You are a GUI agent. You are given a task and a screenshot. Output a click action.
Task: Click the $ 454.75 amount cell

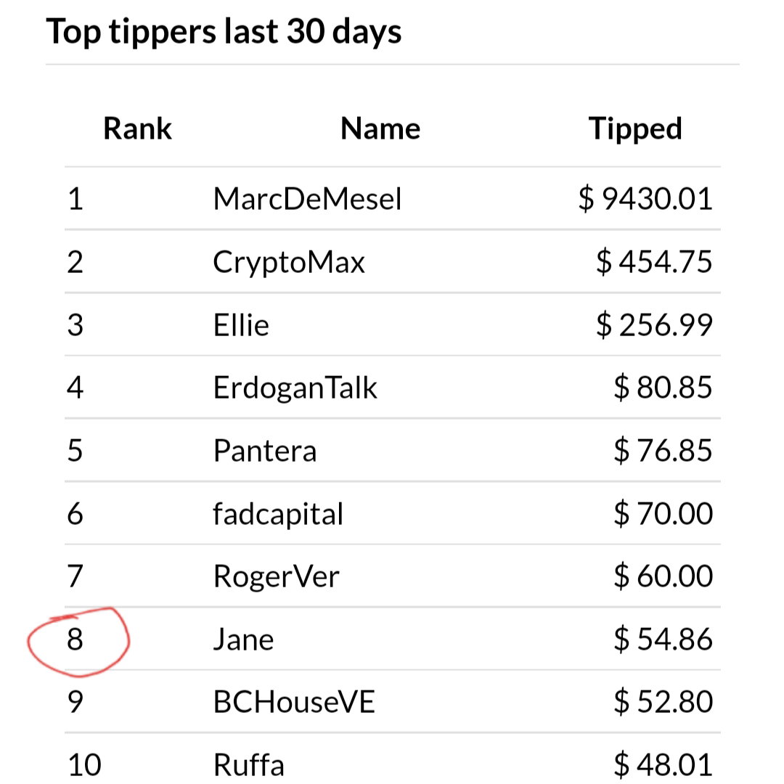click(x=655, y=262)
